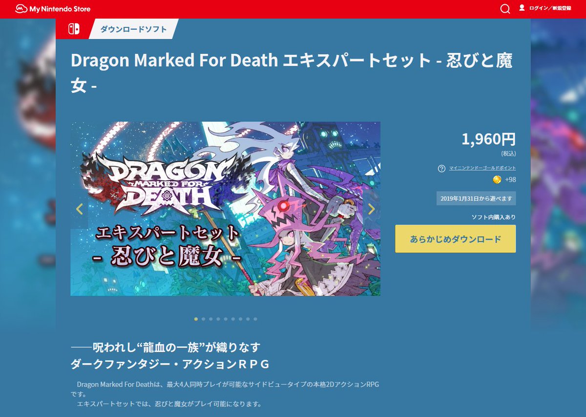The width and height of the screenshot is (586, 417).
Task: Select the fifth carousel dot
Action: click(x=226, y=319)
